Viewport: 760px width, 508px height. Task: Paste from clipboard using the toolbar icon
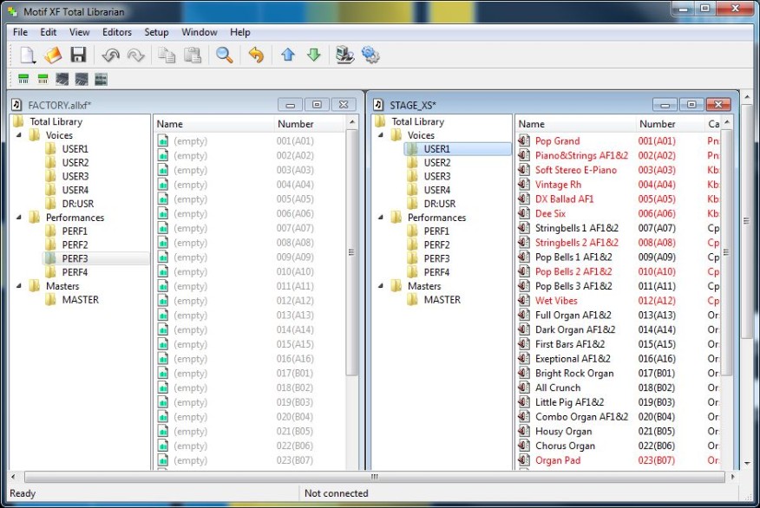point(193,55)
